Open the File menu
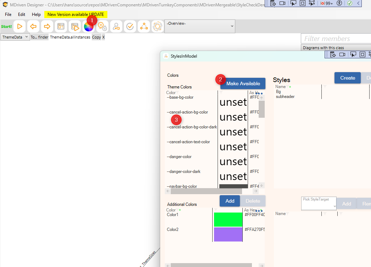371x267 pixels. pyautogui.click(x=8, y=14)
